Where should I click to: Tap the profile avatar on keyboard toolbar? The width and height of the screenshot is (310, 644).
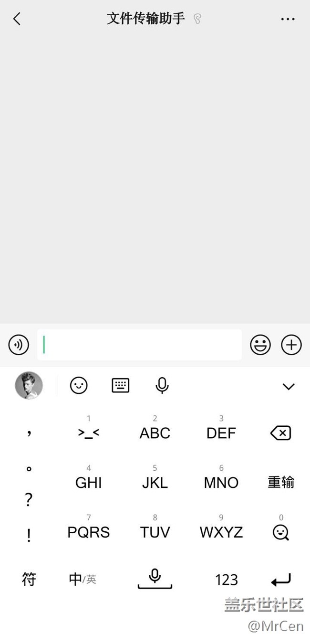point(29,385)
